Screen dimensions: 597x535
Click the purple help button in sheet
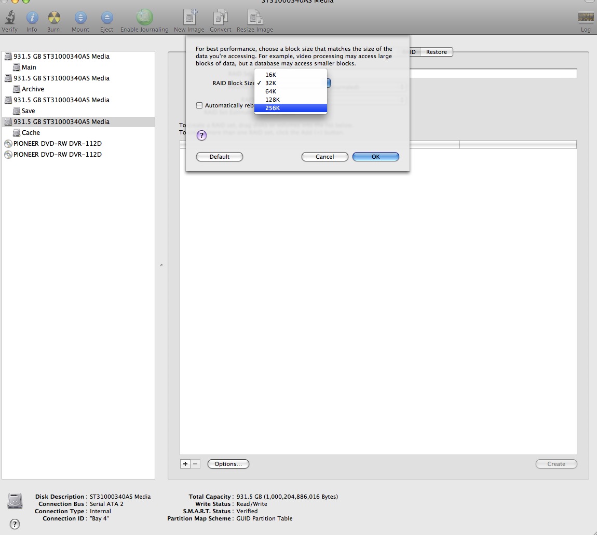coord(202,136)
